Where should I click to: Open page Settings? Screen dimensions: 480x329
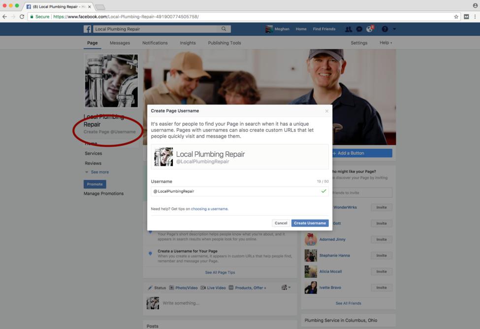359,43
